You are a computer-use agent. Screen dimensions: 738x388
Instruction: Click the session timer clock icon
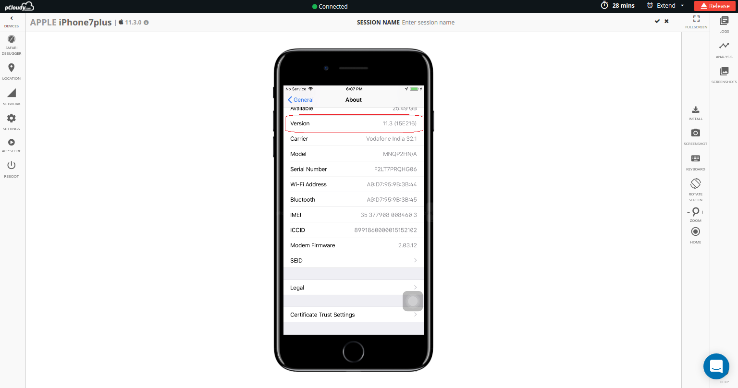tap(604, 5)
